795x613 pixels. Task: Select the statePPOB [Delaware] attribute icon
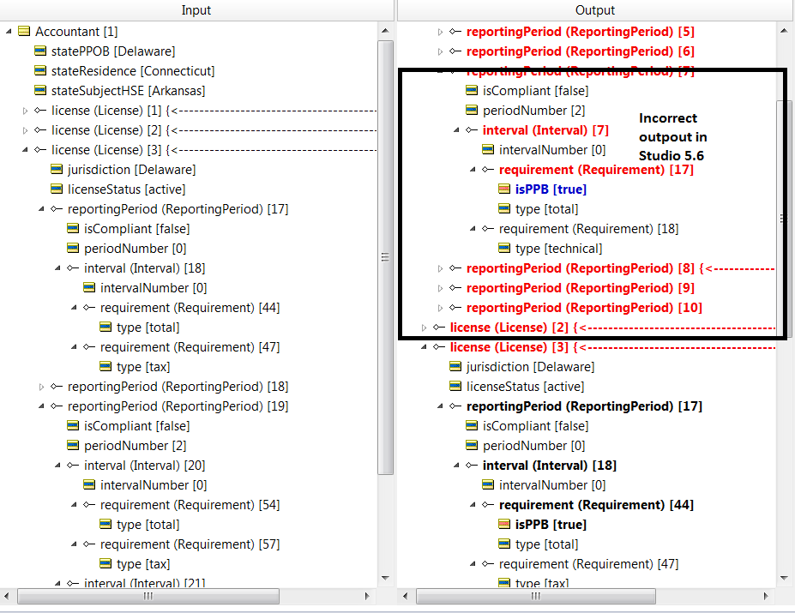[40, 51]
